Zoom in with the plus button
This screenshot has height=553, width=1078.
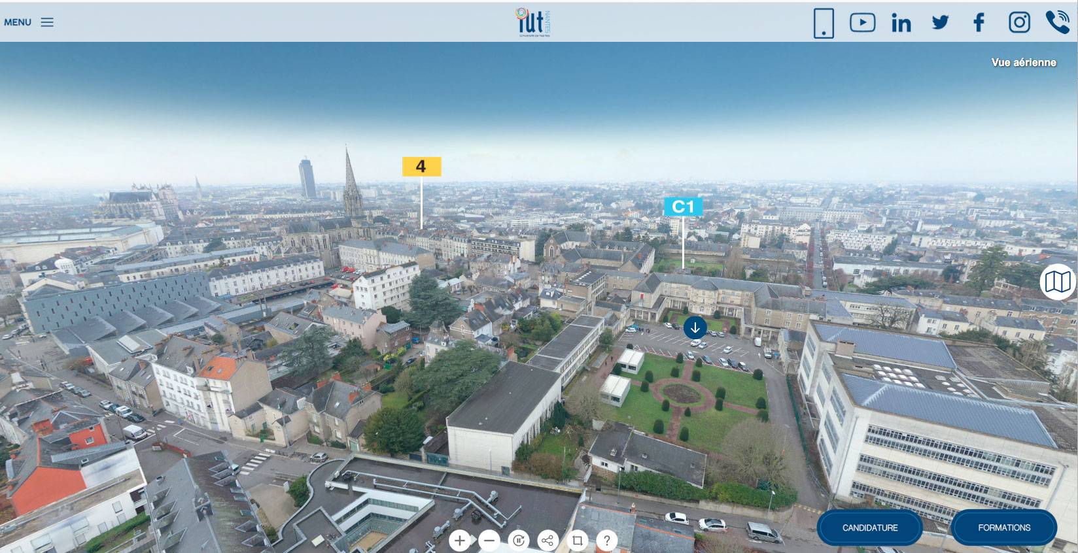coord(460,541)
